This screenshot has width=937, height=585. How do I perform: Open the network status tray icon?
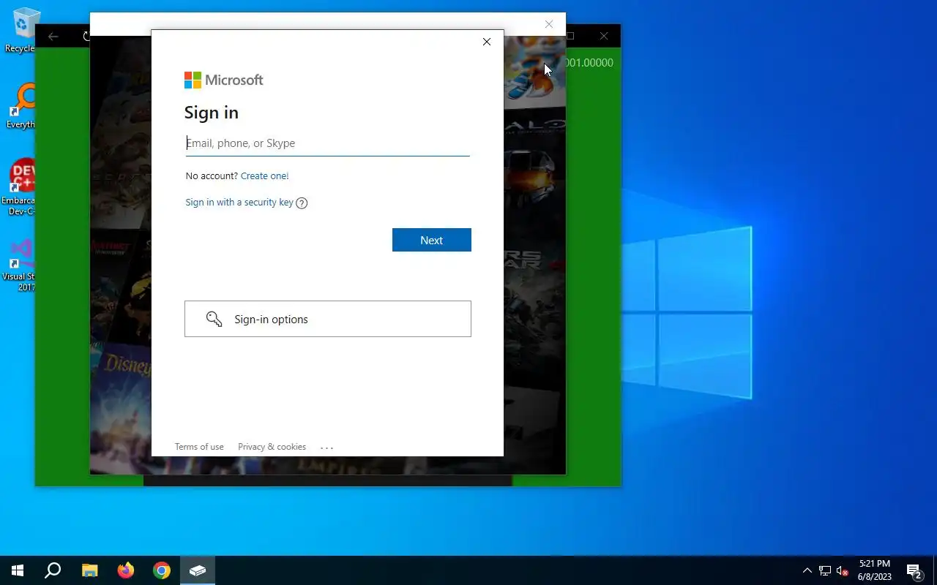click(825, 570)
